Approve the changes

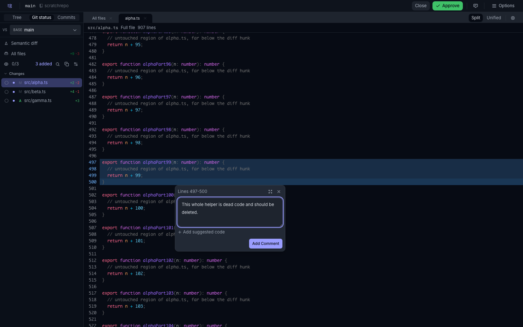coord(447,6)
